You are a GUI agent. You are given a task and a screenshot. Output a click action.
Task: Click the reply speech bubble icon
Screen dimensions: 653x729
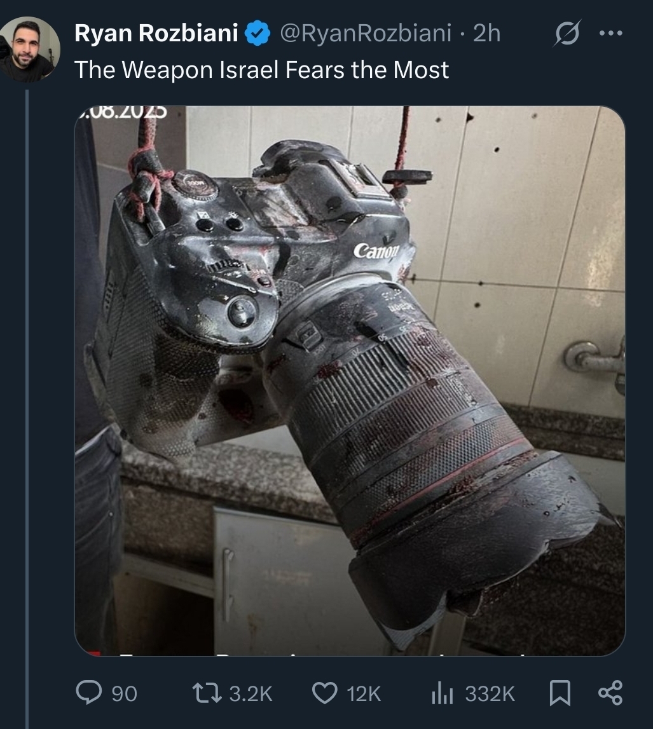point(88,692)
